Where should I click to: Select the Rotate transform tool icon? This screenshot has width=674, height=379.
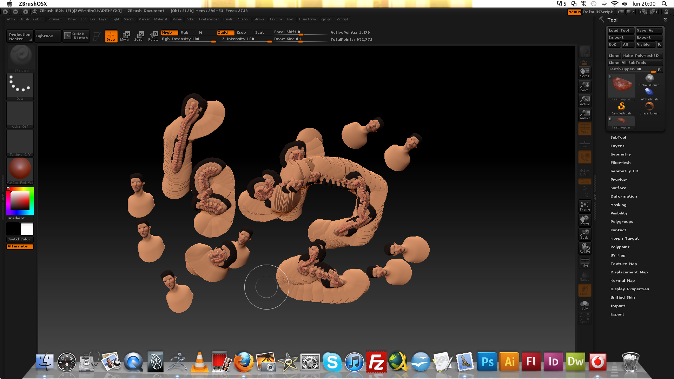(153, 36)
